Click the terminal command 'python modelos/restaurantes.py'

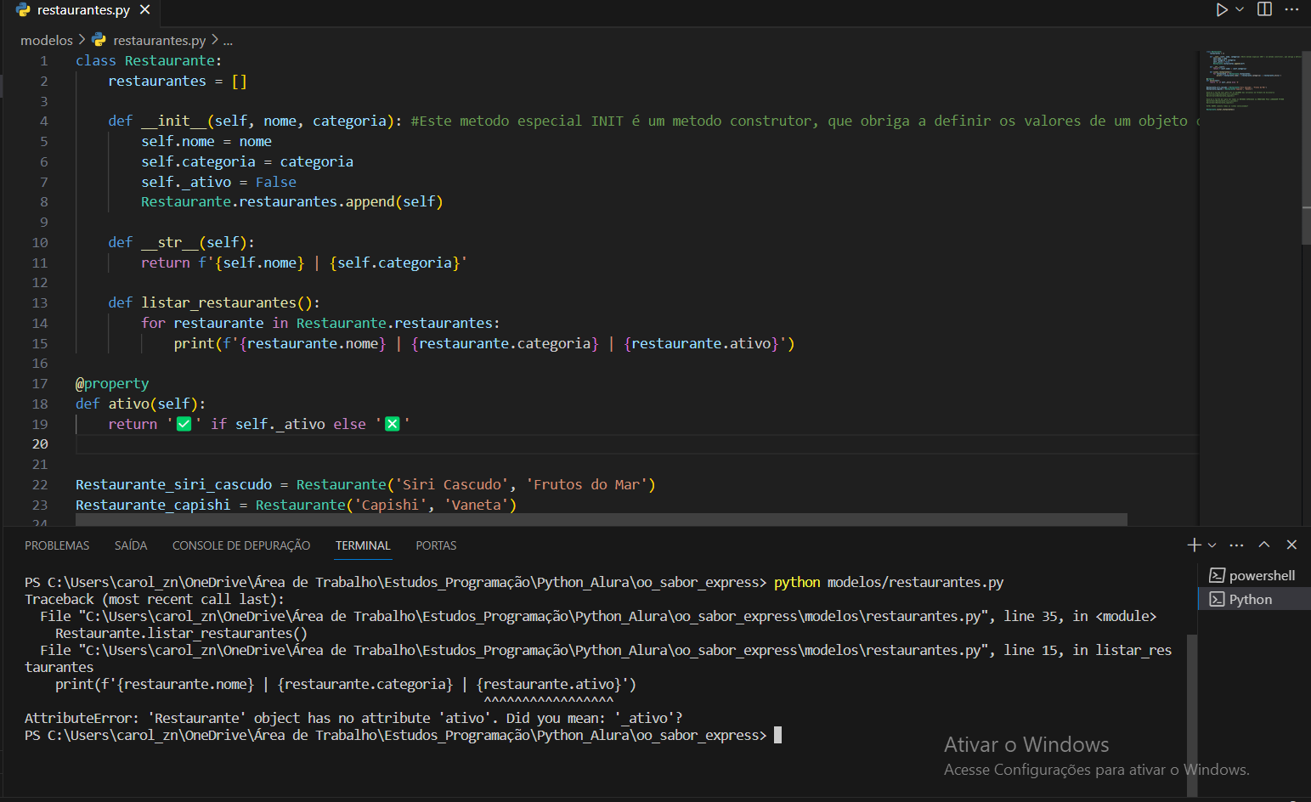pyautogui.click(x=889, y=582)
